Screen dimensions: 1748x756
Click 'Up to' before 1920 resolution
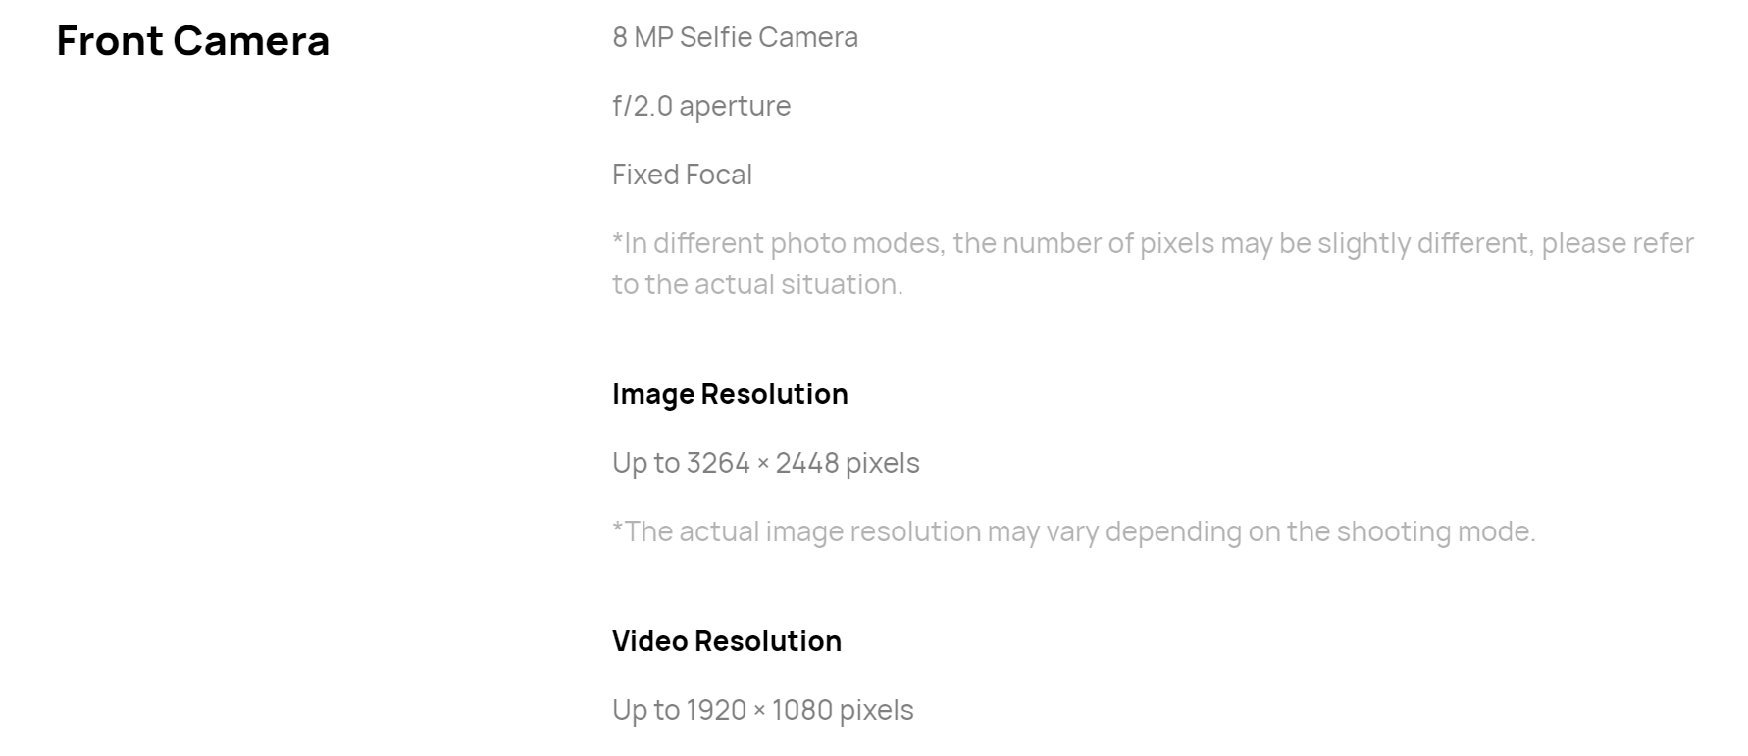645,711
